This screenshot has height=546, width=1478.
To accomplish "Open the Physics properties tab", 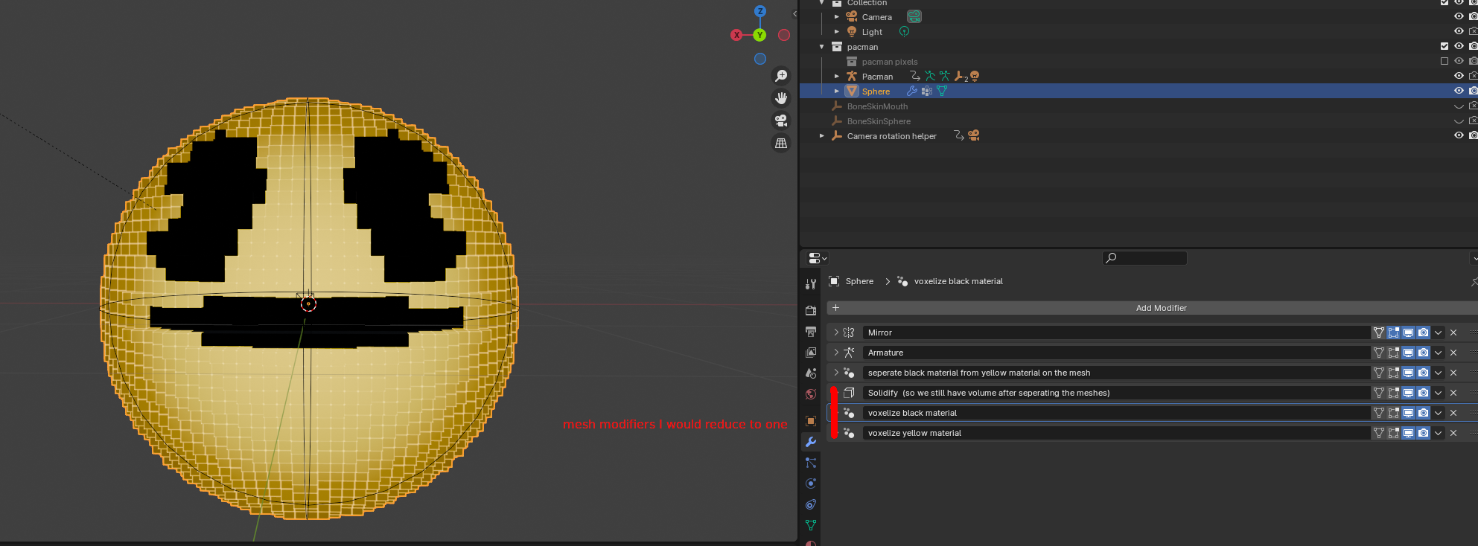I will click(x=811, y=484).
